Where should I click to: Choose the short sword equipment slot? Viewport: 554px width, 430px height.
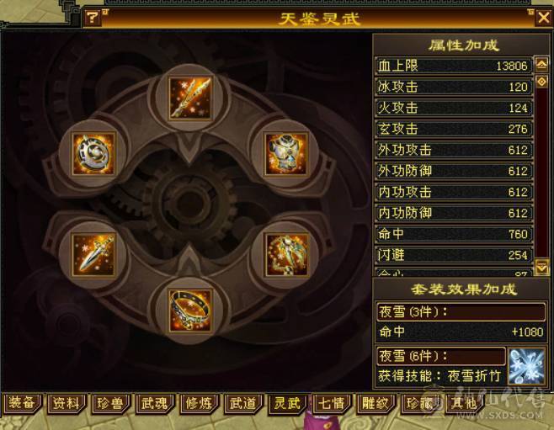click(x=93, y=254)
